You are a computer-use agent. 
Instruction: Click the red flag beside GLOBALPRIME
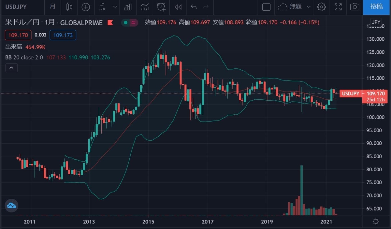tap(110, 22)
